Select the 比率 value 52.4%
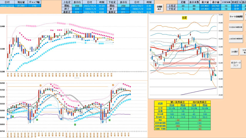The width and height of the screenshot is (246, 138). (172, 108)
